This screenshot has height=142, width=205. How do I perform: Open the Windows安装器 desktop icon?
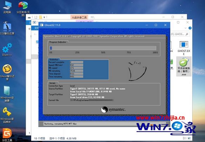[x=7, y=94]
